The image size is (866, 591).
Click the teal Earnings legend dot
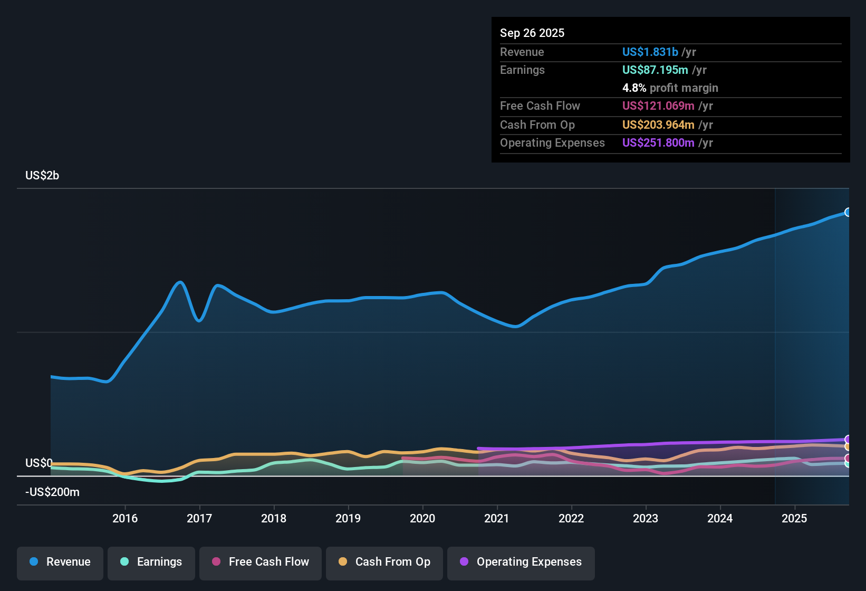[x=124, y=562]
